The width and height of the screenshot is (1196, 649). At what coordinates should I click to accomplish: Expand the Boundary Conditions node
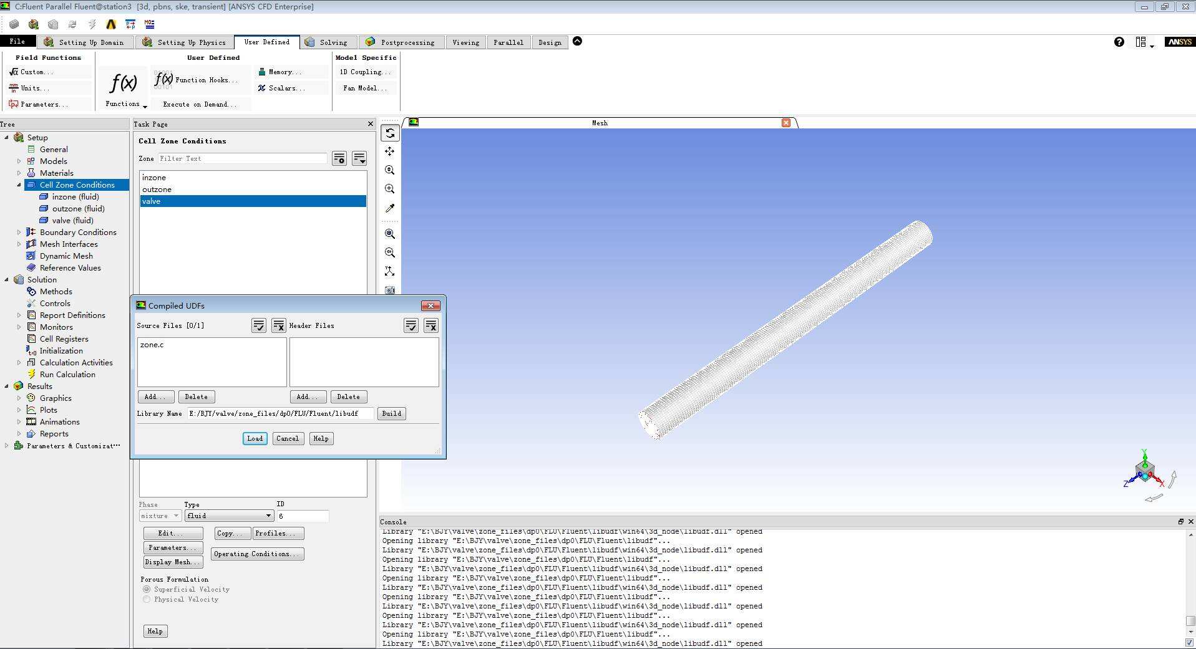pos(19,232)
